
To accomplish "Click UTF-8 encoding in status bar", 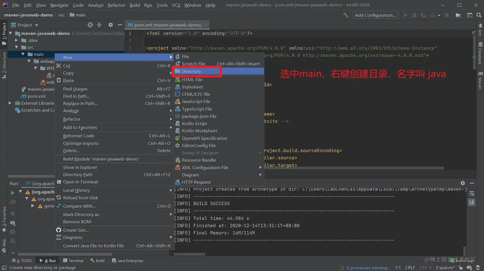I will (x=425, y=268).
